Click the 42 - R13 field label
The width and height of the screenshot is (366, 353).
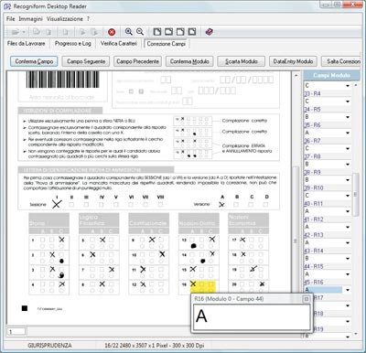click(313, 235)
